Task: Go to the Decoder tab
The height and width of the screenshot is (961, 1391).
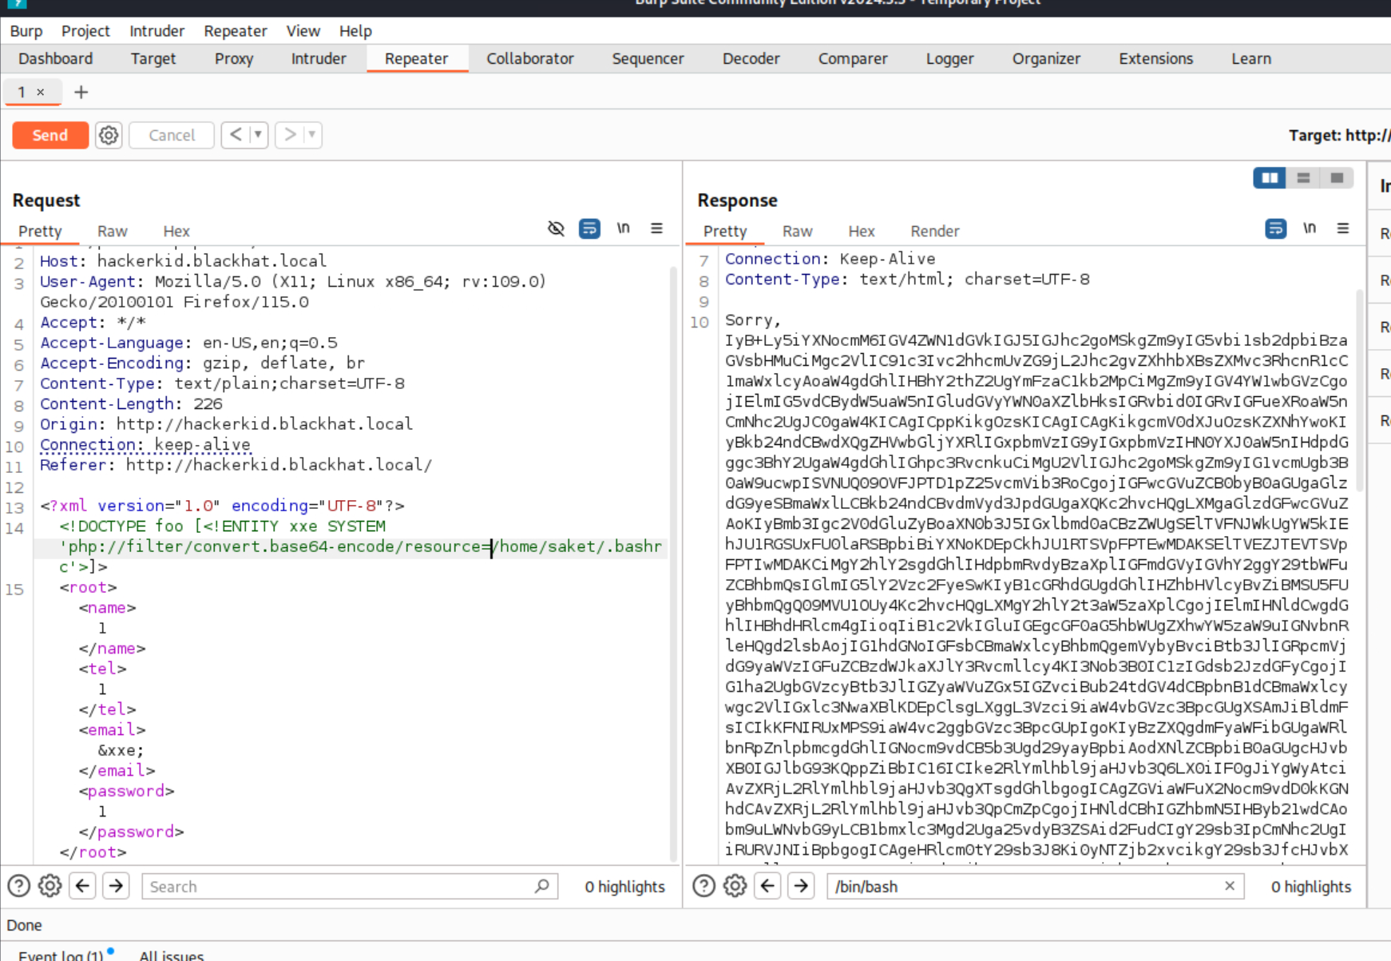Action: click(x=751, y=58)
